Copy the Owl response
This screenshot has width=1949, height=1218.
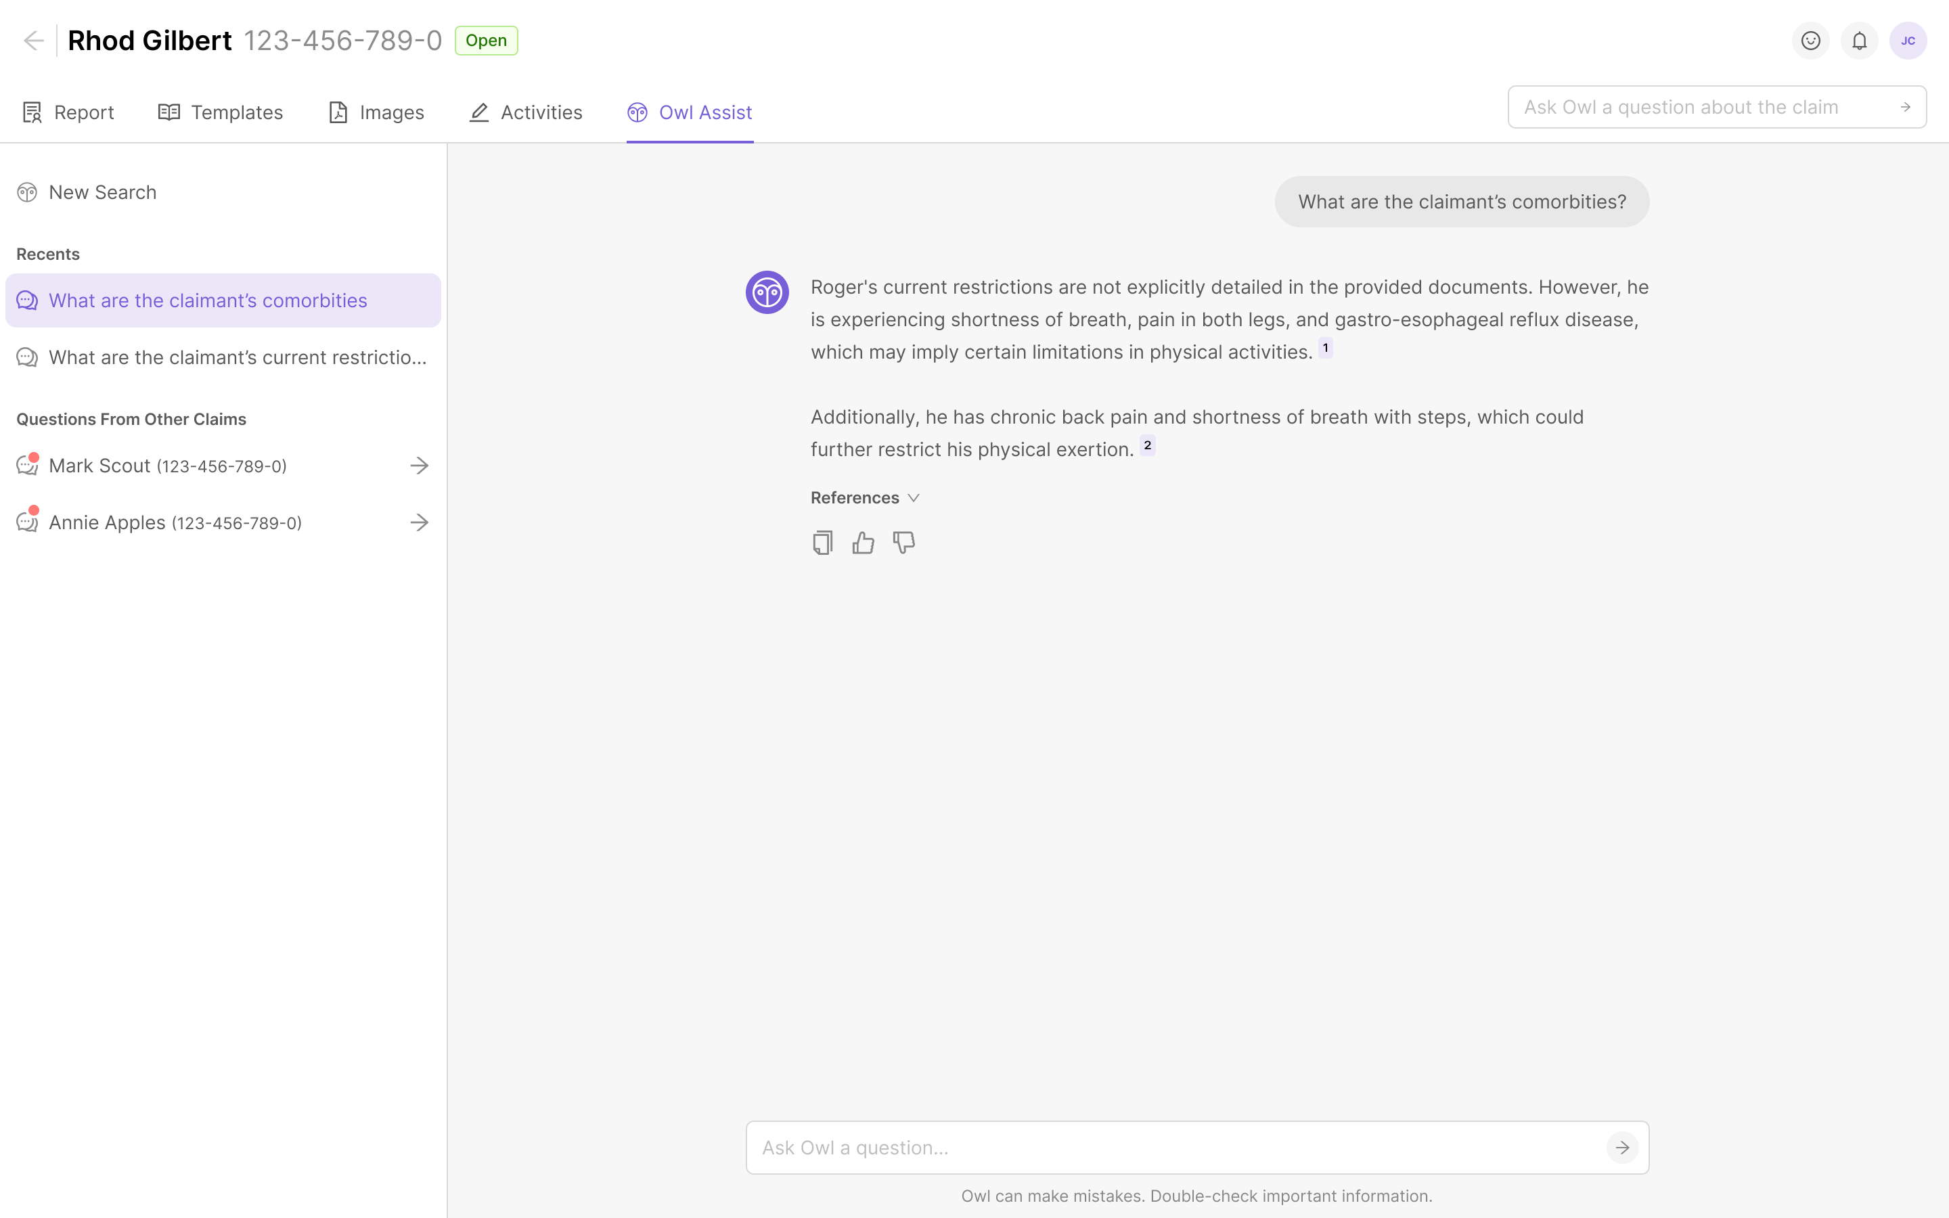click(x=822, y=543)
